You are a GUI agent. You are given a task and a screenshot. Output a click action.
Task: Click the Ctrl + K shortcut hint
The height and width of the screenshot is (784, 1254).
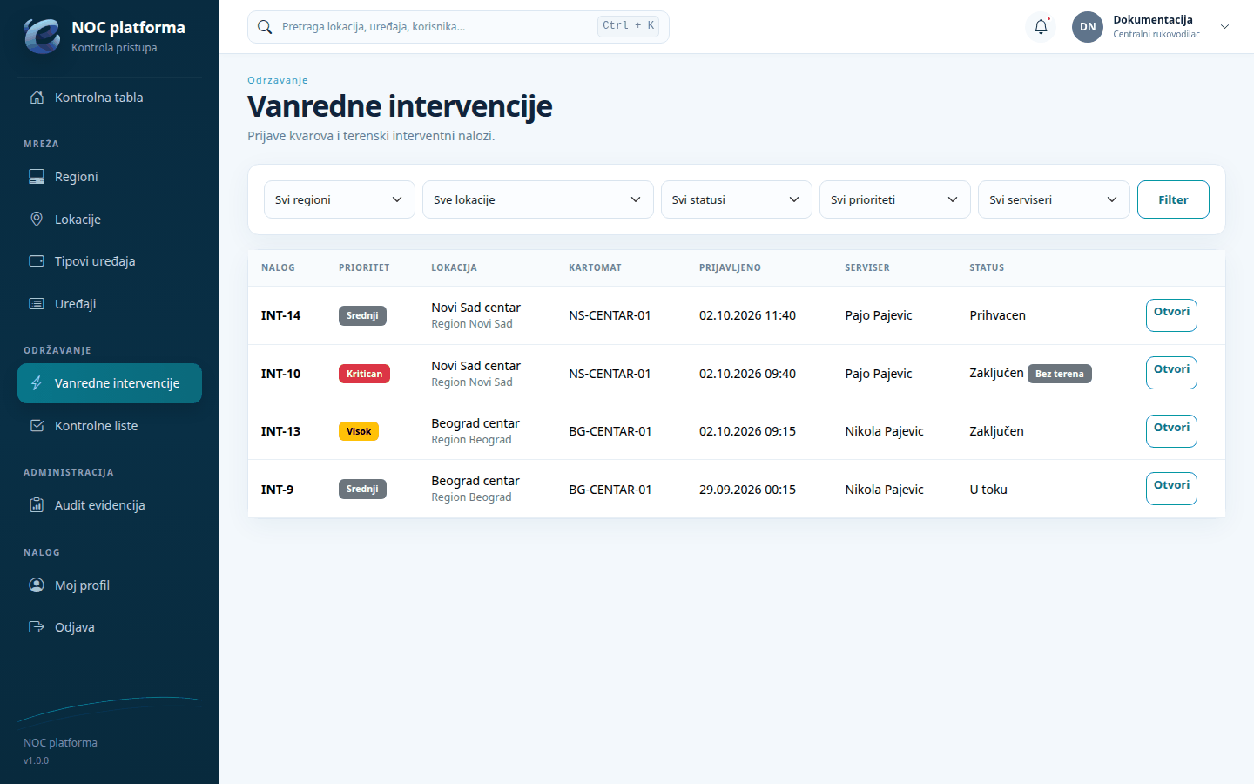(628, 26)
